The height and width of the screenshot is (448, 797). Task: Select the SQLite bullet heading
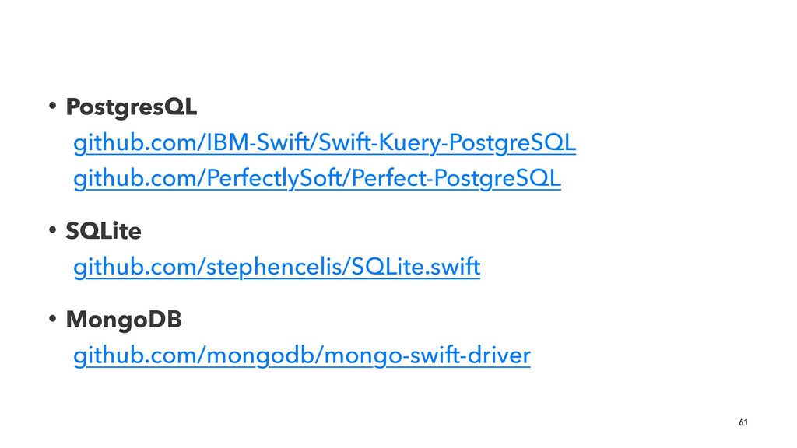click(104, 231)
